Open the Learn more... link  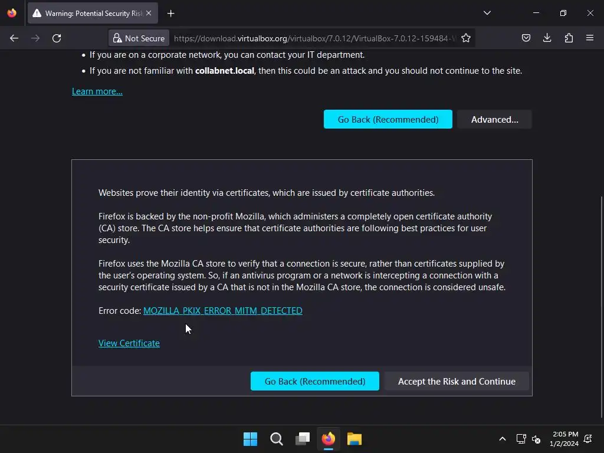97,91
